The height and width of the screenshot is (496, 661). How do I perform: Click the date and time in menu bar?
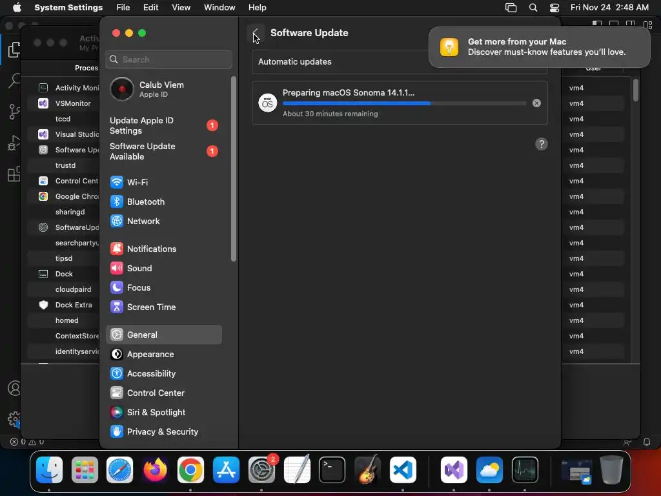(x=609, y=8)
